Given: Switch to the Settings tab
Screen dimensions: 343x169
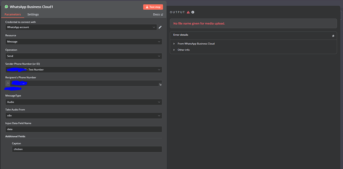Looking at the screenshot, I should [x=33, y=15].
